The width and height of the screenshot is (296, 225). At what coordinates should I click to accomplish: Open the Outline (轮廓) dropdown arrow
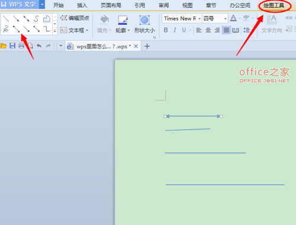(128, 30)
